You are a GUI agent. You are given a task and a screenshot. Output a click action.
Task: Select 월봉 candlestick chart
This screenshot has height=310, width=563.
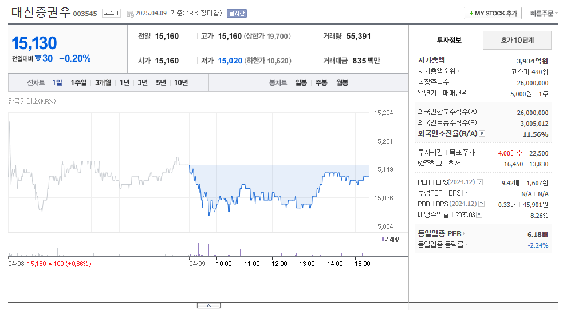342,82
